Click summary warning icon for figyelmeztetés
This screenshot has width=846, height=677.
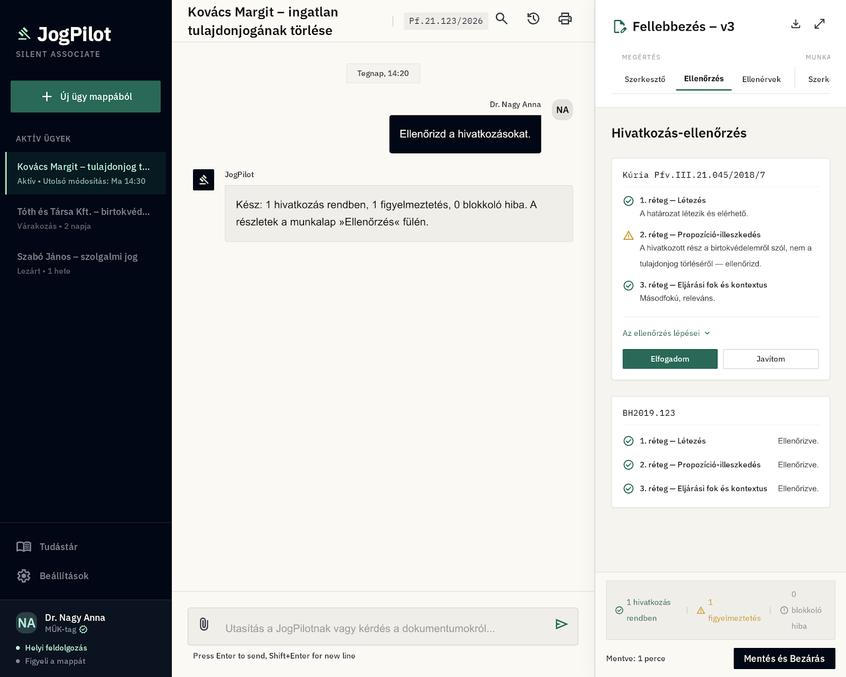coord(701,610)
